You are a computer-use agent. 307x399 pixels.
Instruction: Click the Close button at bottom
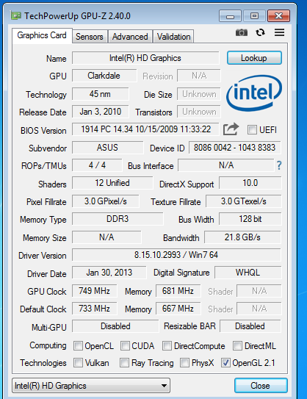261,385
